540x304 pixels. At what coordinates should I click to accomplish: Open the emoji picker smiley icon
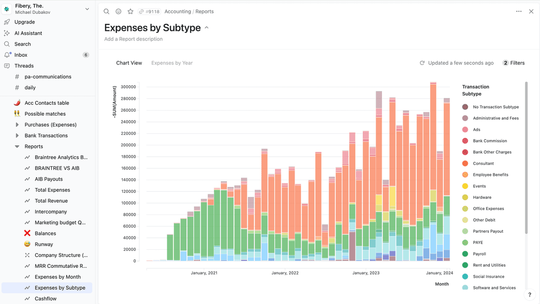pos(118,11)
